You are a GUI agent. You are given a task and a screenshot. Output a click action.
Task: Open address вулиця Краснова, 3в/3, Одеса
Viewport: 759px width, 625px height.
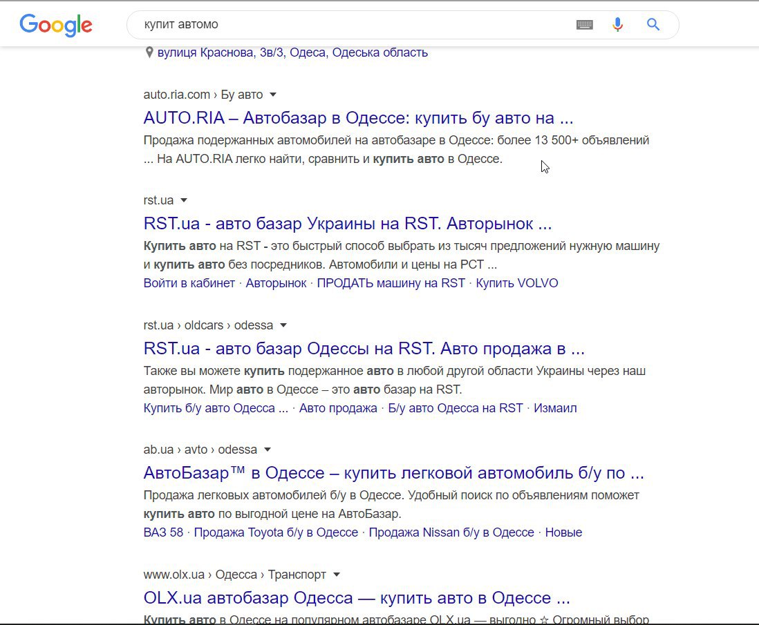[x=293, y=52]
